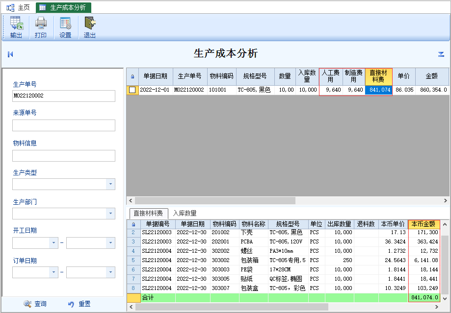Switch to the 入库数量 detail tab
This screenshot has width=451, height=313.
tap(185, 214)
